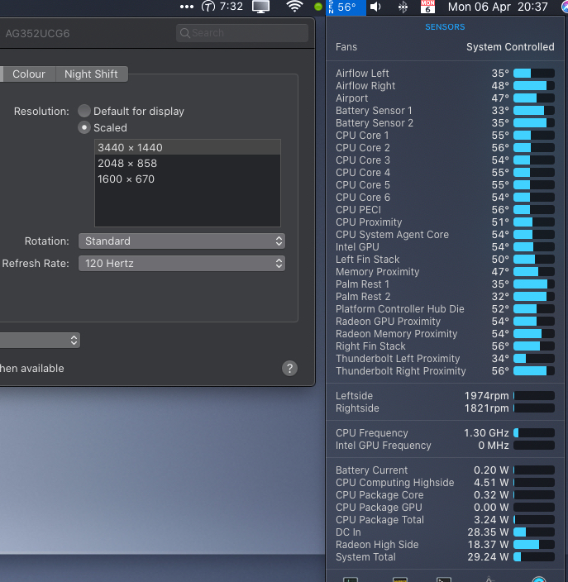Click the DC In 28.35 W row
The width and height of the screenshot is (568, 582).
(445, 532)
